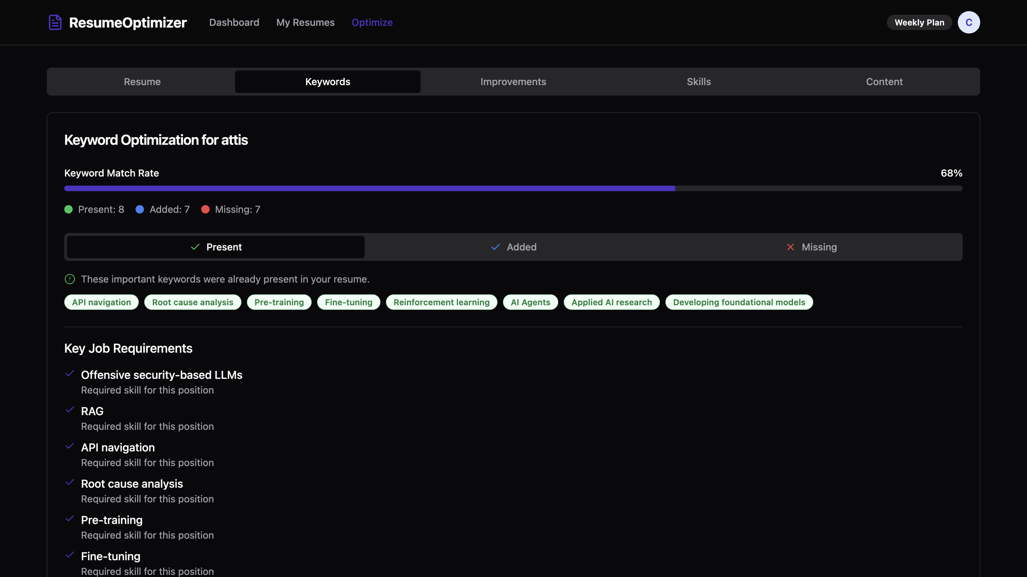Open the user avatar C menu
This screenshot has width=1027, height=577.
(x=968, y=22)
